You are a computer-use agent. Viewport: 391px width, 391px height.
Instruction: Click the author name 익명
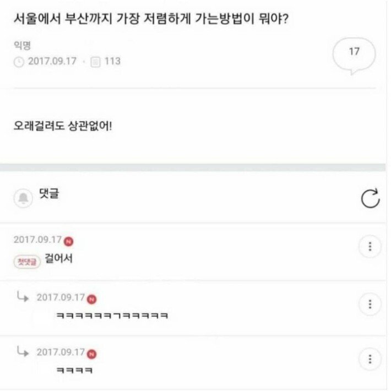pos(21,46)
